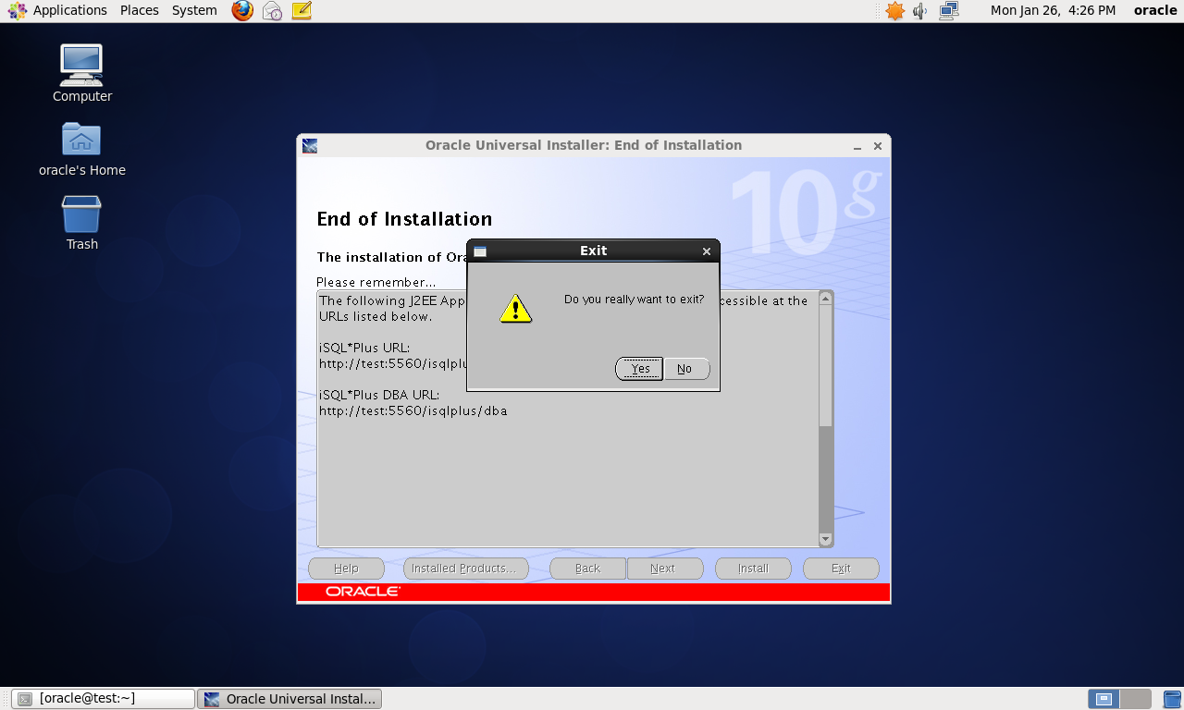Click the scroll up arrow in text area
The image size is (1184, 710).
tap(826, 299)
